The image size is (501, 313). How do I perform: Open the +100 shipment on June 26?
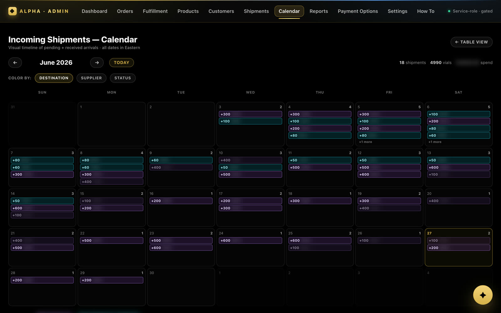(x=389, y=240)
